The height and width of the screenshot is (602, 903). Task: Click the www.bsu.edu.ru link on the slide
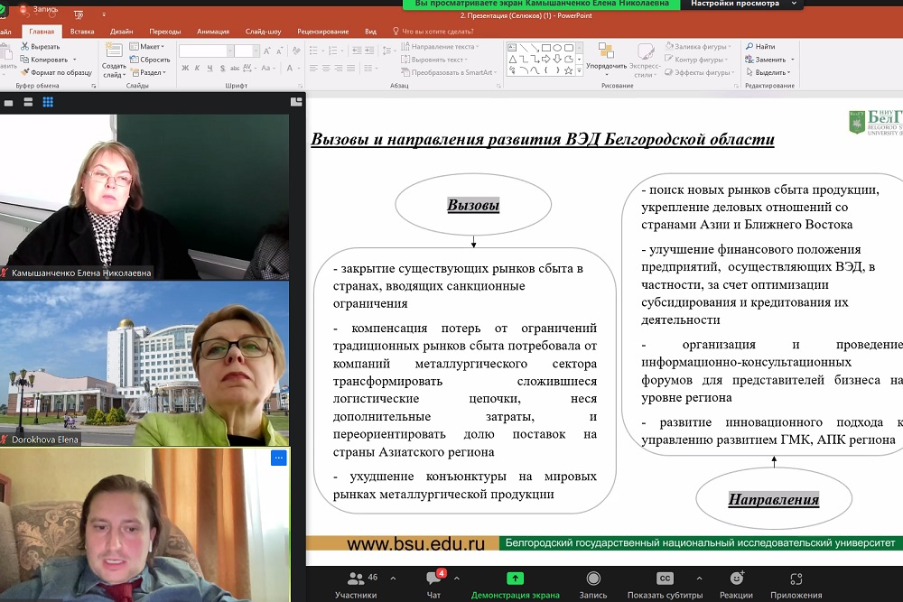pos(415,543)
